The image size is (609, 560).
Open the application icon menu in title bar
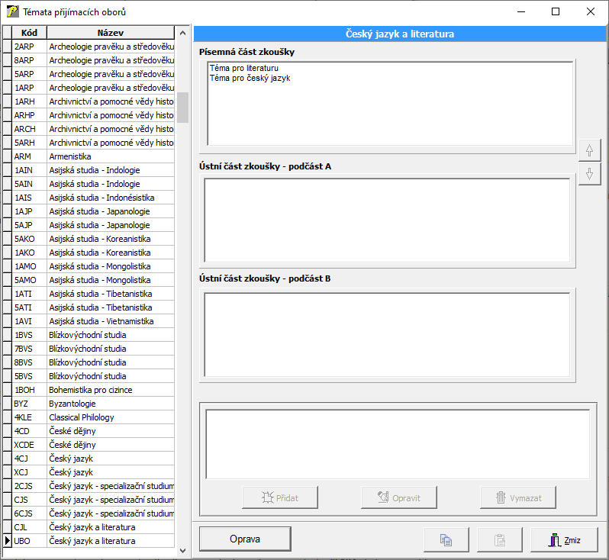[x=11, y=12]
